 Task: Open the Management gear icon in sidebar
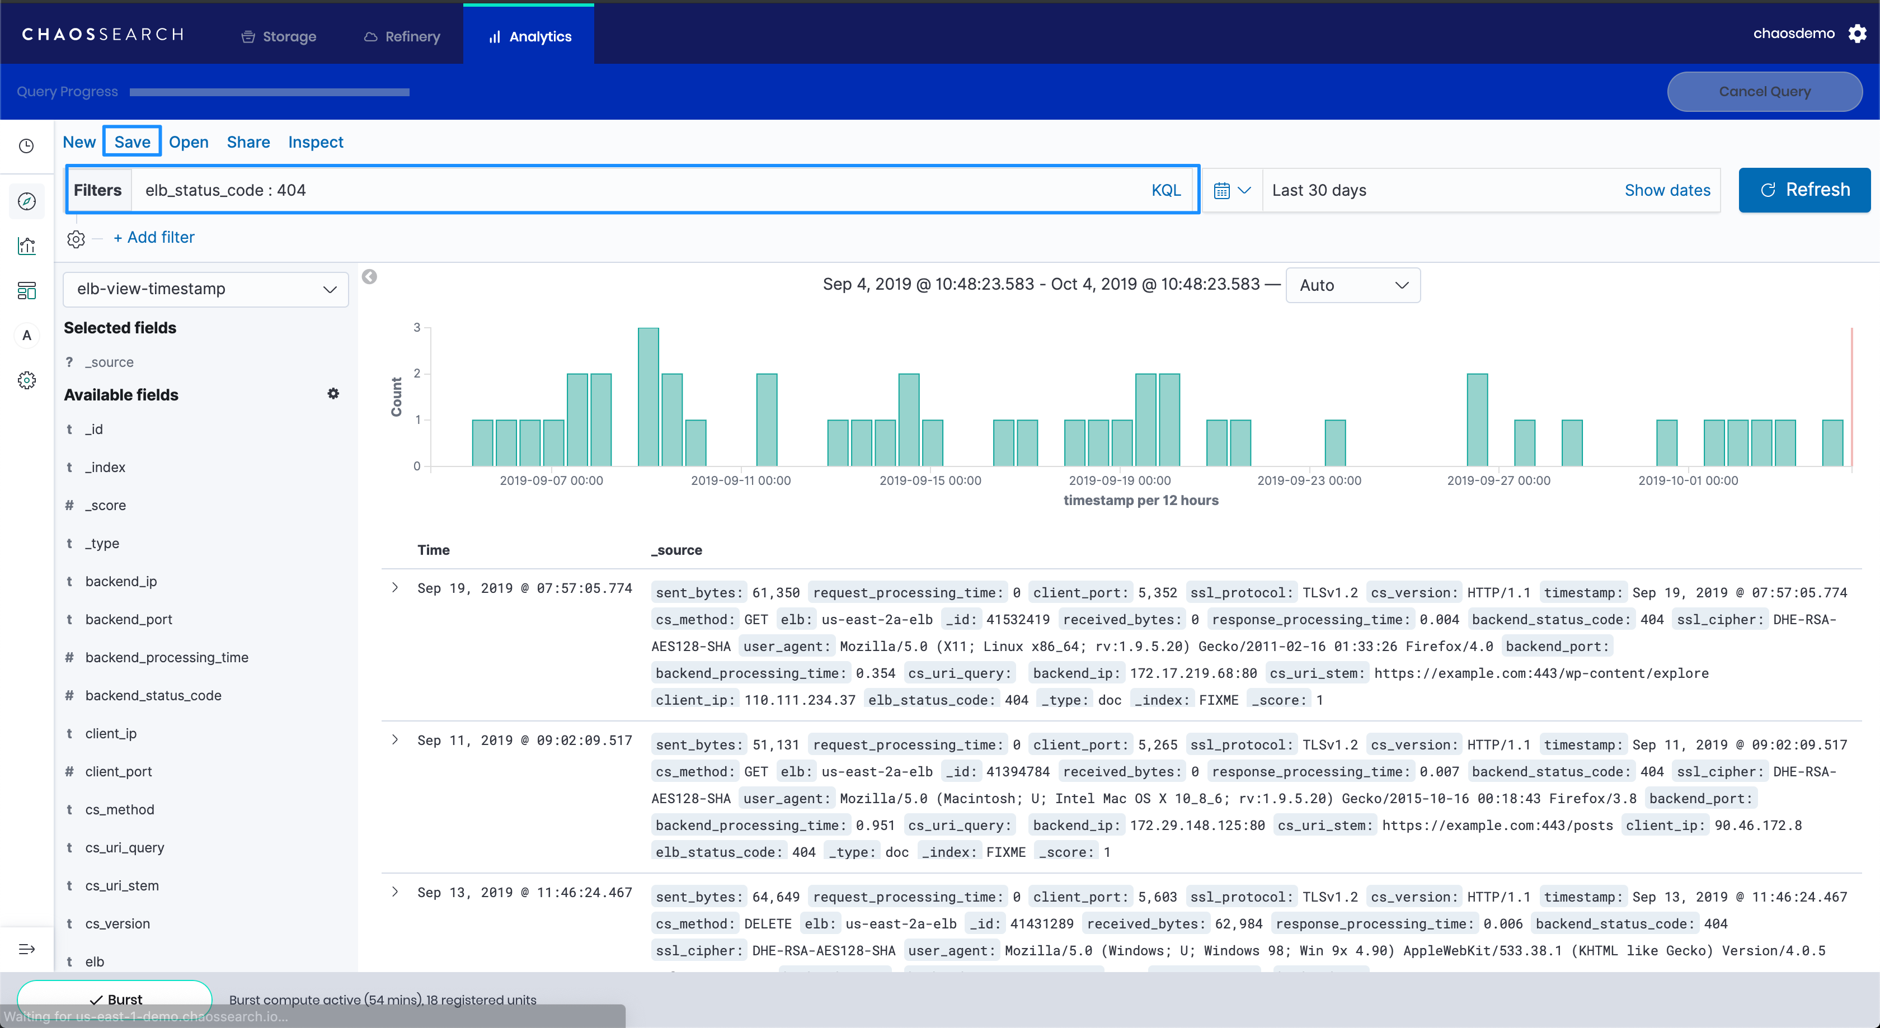click(x=27, y=380)
